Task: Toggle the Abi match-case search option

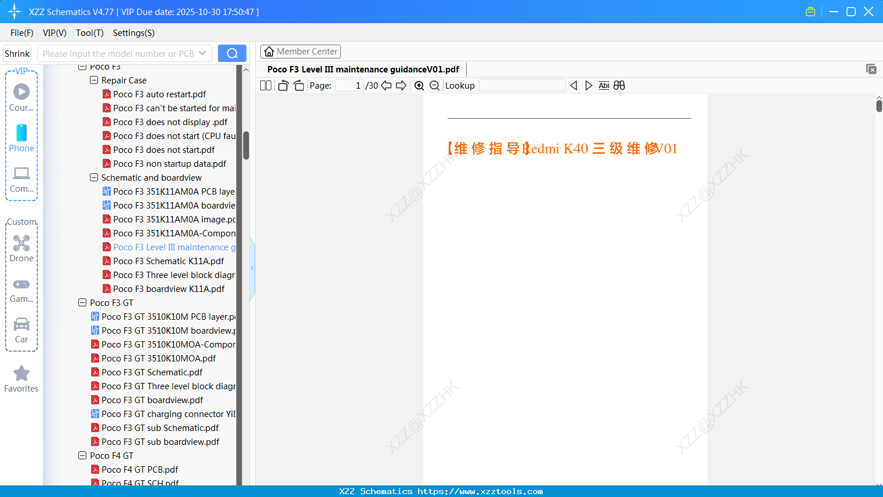Action: tap(604, 85)
